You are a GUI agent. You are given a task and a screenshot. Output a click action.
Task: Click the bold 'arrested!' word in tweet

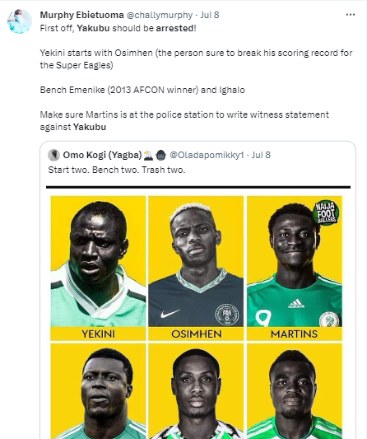(x=176, y=28)
